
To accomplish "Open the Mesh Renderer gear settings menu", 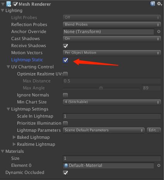I will pos(159,3).
